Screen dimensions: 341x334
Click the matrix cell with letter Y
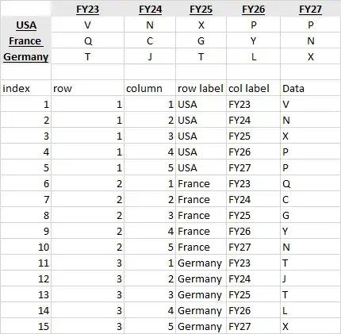pyautogui.click(x=253, y=40)
